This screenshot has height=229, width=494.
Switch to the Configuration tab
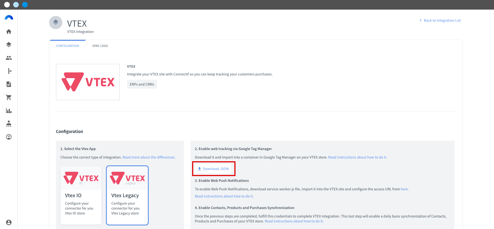68,46
